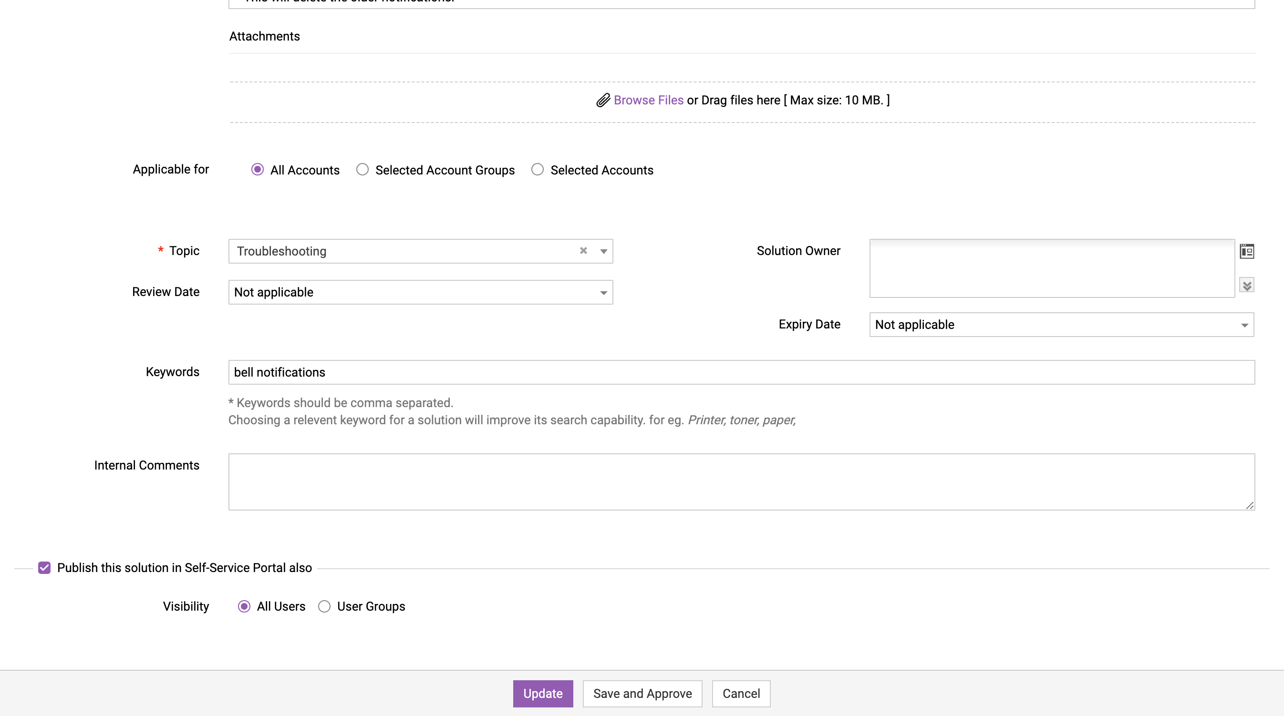Image resolution: width=1284 pixels, height=716 pixels.
Task: Select the All Accounts radio button
Action: (x=257, y=170)
